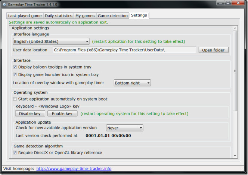Minimize the Gameplay Time Tracker window
The image size is (248, 175).
(x=220, y=3)
